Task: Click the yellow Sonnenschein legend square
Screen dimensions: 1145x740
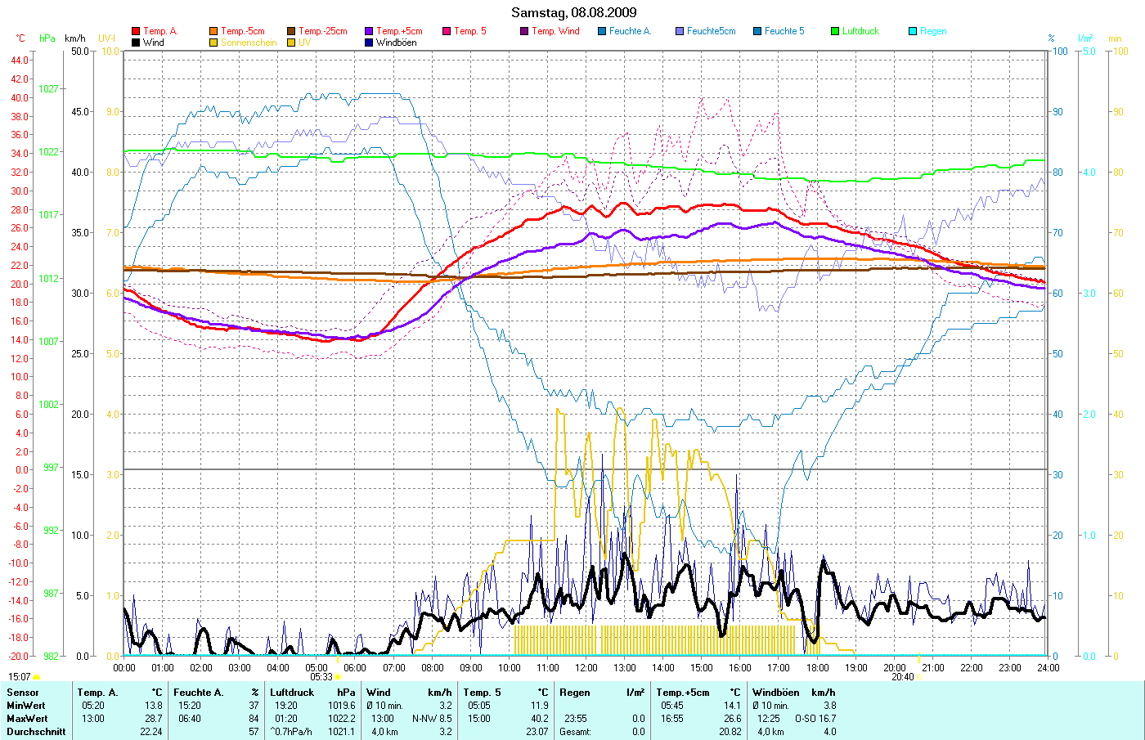Action: coord(213,43)
